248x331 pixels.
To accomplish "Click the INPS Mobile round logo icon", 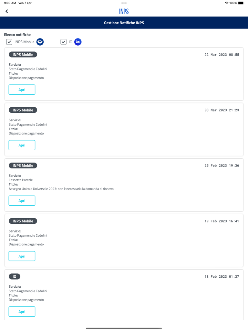I will [x=40, y=42].
